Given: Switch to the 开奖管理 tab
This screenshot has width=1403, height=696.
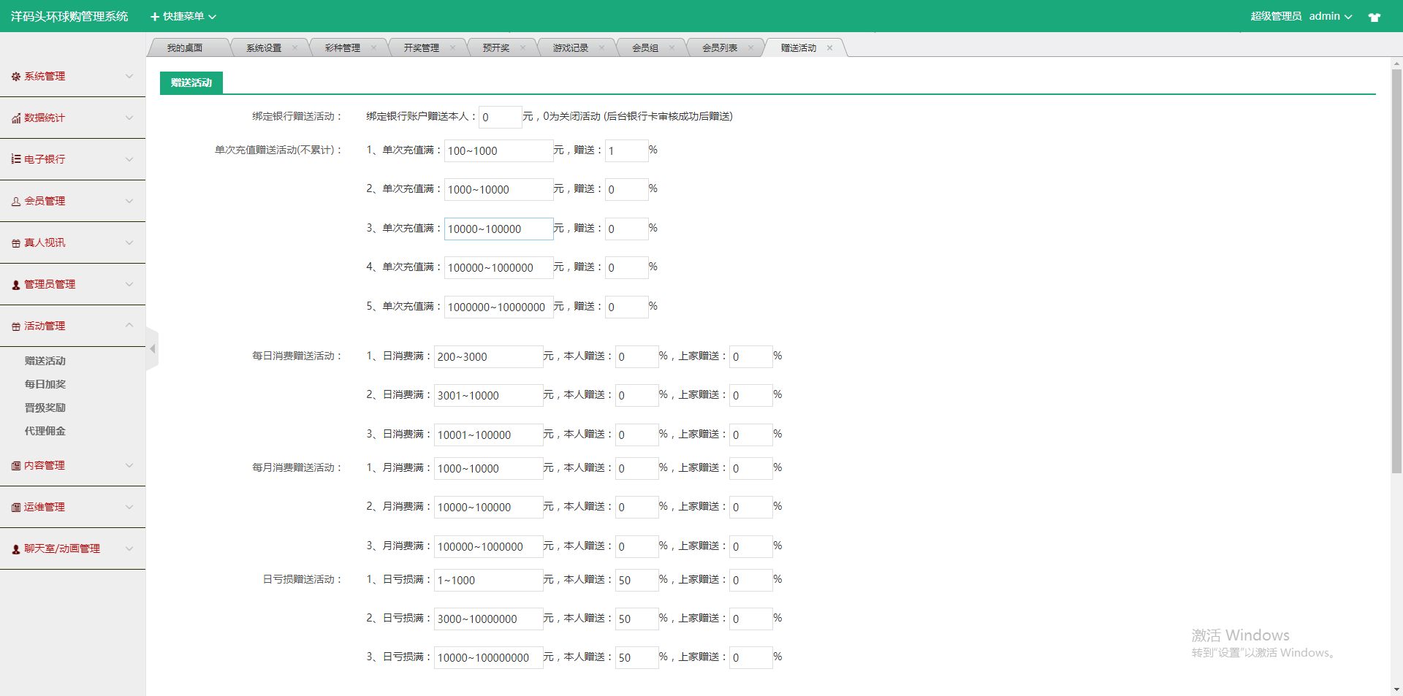Looking at the screenshot, I should 421,48.
